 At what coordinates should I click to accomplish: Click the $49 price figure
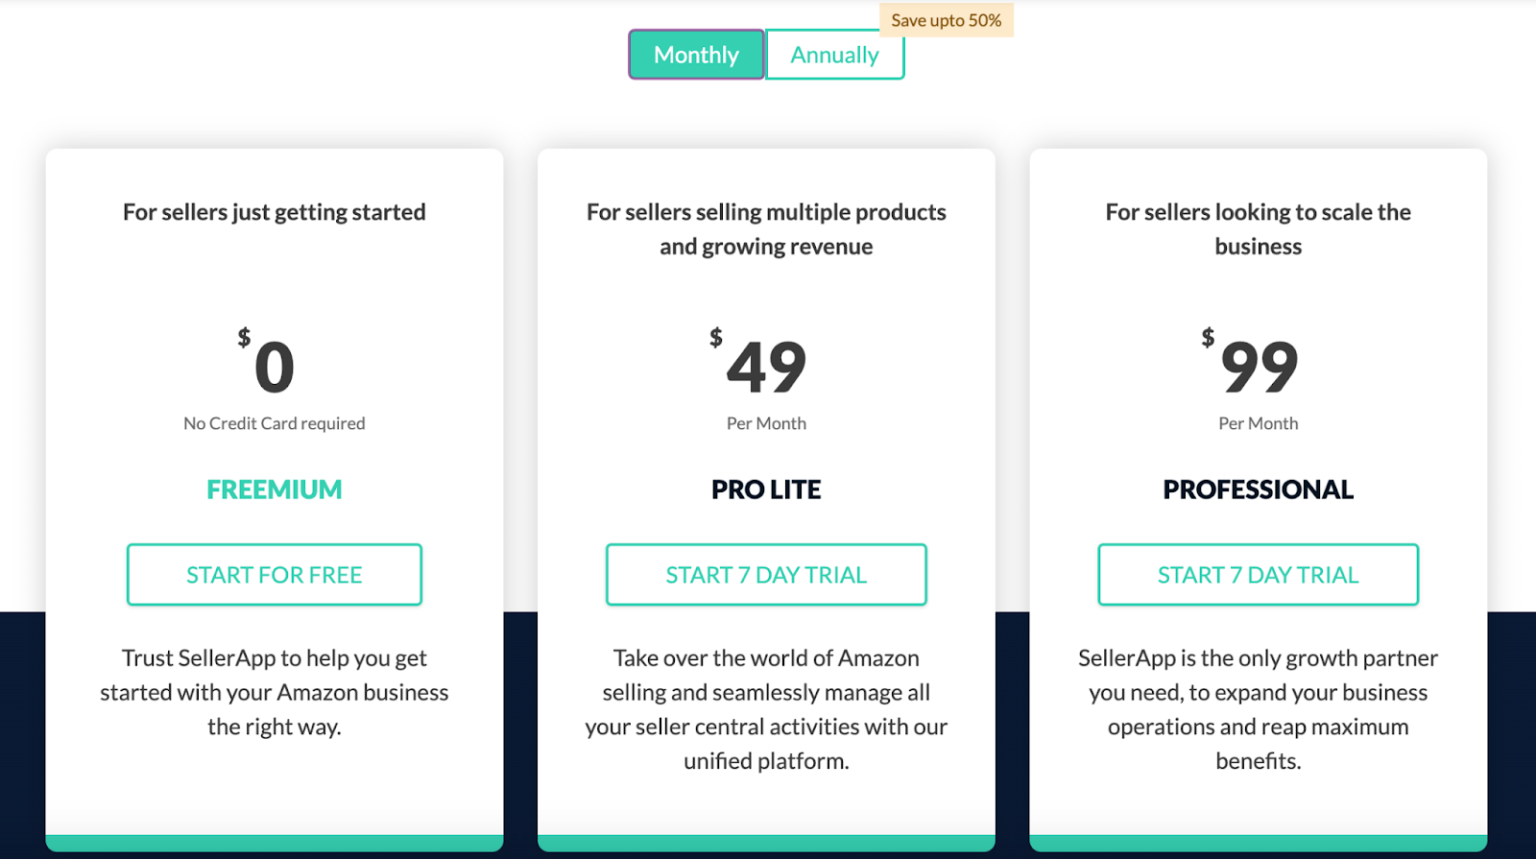click(765, 367)
